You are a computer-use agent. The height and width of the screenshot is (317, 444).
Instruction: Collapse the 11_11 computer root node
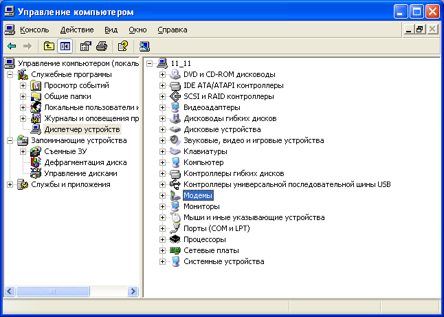(149, 63)
